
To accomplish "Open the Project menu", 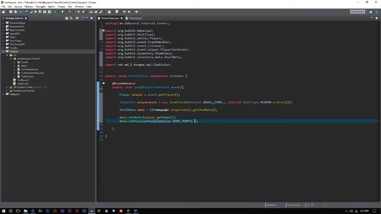I will 61,7.
